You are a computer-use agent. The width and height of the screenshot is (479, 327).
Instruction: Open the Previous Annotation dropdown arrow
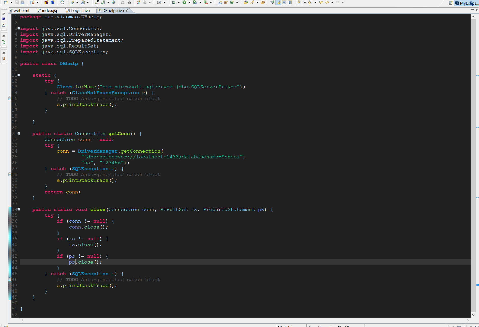click(x=316, y=3)
